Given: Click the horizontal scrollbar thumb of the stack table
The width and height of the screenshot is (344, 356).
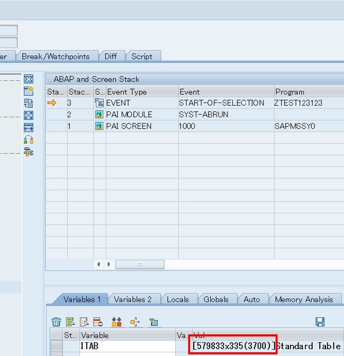Looking at the screenshot, I should click(x=140, y=265).
